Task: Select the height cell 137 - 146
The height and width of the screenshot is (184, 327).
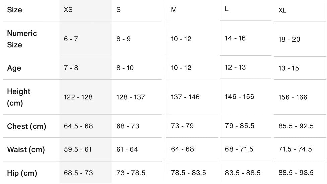Action: [x=185, y=97]
